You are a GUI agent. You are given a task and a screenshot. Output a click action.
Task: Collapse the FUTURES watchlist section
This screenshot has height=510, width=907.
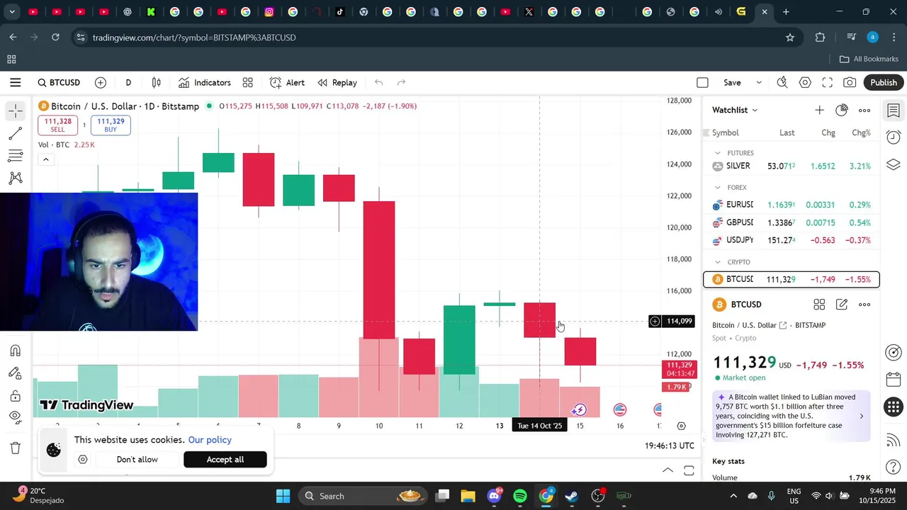tap(718, 153)
